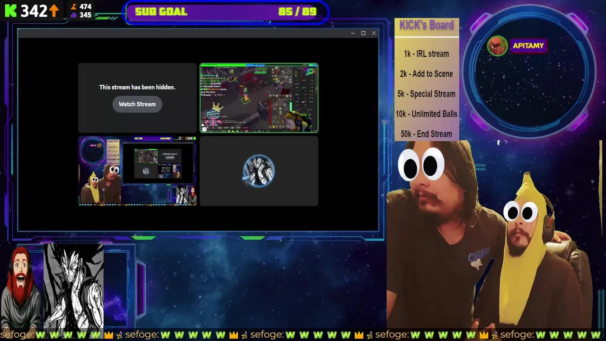Click the 'This stream has been hidden.' message
This screenshot has width=606, height=341.
(x=137, y=87)
